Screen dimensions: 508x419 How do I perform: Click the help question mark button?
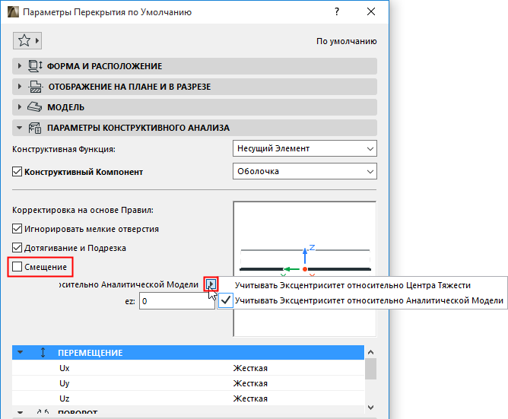click(x=337, y=12)
